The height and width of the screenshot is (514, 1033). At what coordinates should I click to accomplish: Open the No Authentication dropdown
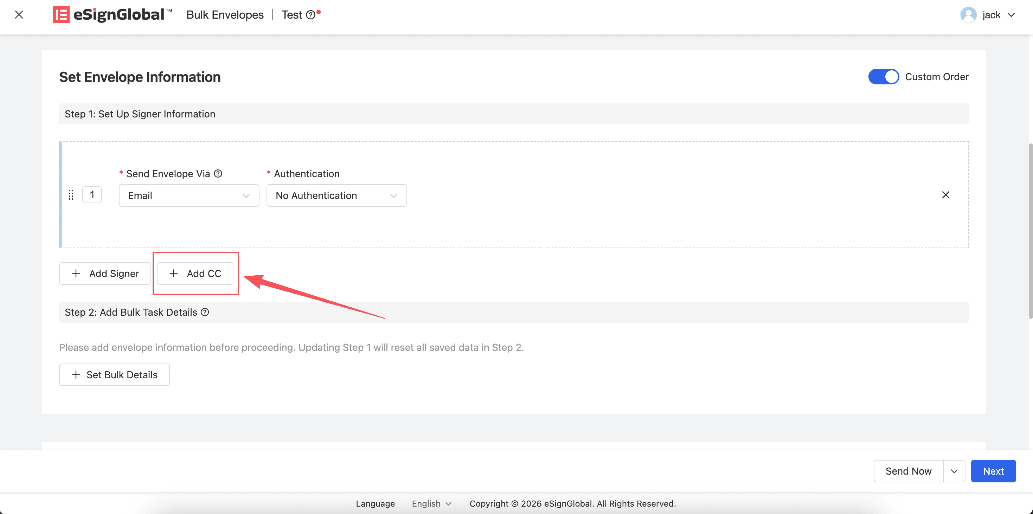coord(336,195)
